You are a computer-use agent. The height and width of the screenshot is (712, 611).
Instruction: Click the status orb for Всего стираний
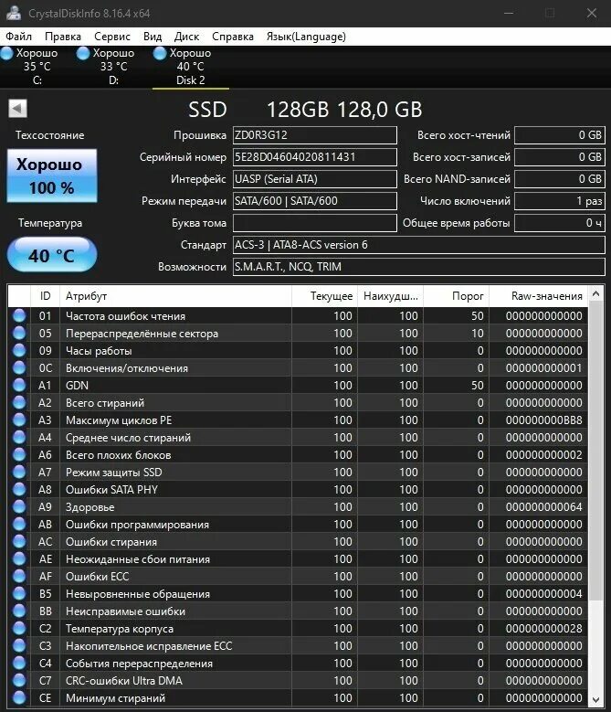(19, 402)
